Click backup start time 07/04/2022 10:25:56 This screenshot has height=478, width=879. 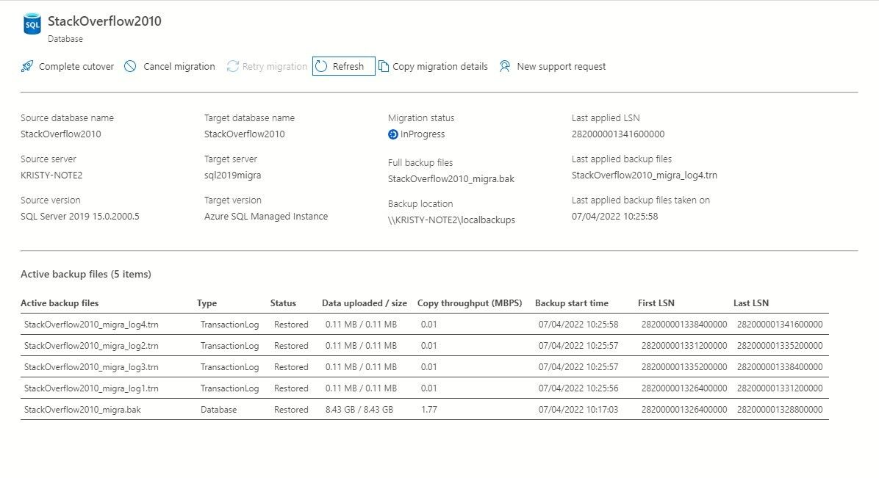point(578,388)
